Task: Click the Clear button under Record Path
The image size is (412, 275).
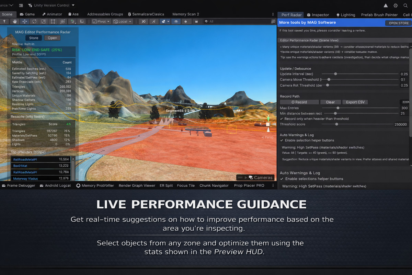Action: (x=330, y=102)
